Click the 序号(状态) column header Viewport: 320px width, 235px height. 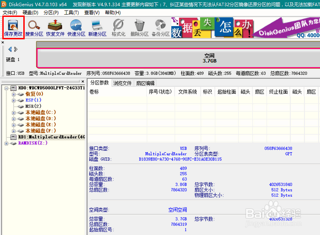160,92
